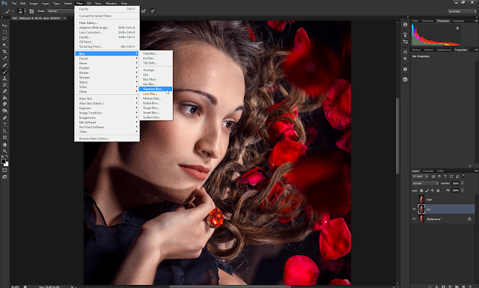Select the Move tool
This screenshot has height=288, width=479.
pyautogui.click(x=4, y=25)
